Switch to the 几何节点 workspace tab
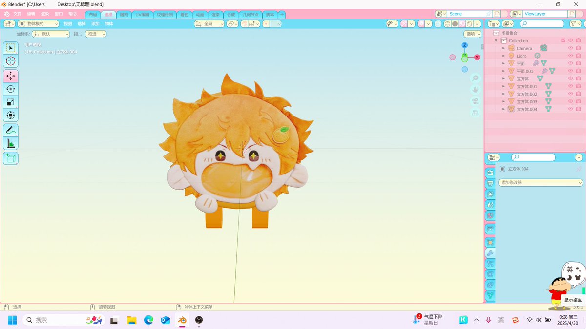 (250, 15)
